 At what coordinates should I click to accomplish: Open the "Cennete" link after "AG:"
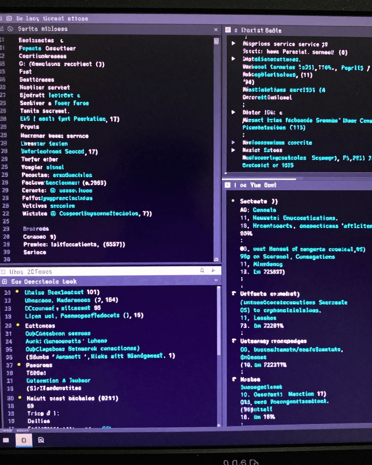pyautogui.click(x=264, y=210)
